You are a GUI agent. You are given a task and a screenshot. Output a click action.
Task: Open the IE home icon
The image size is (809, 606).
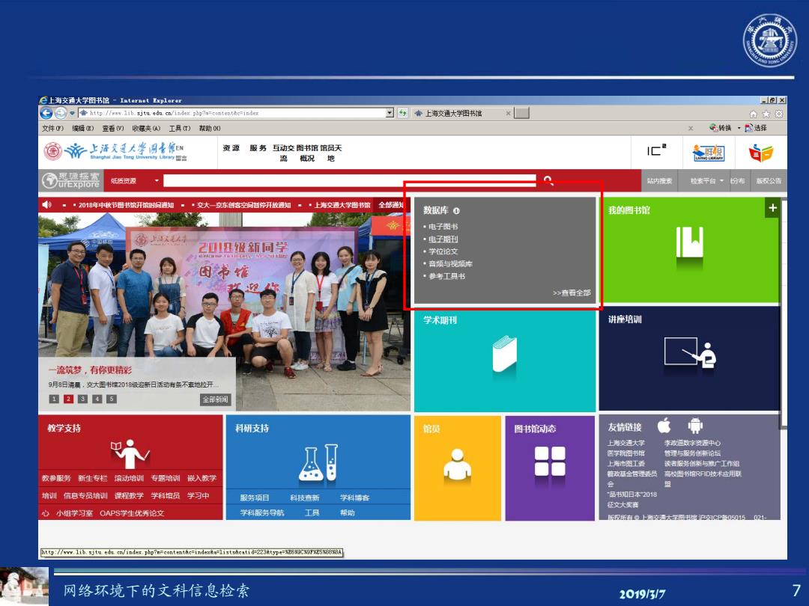754,114
